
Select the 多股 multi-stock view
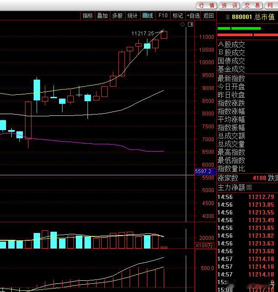117,16
